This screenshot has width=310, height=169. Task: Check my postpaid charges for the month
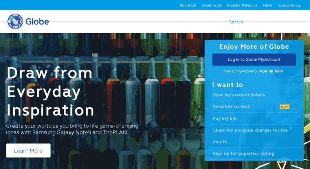(250, 136)
